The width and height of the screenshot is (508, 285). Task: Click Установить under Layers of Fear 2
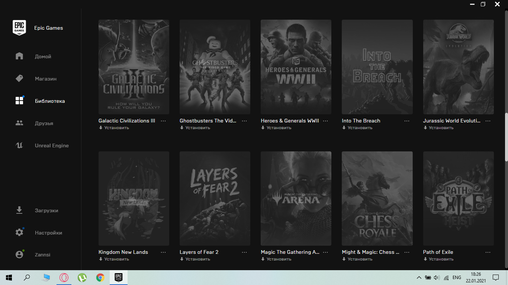point(195,259)
